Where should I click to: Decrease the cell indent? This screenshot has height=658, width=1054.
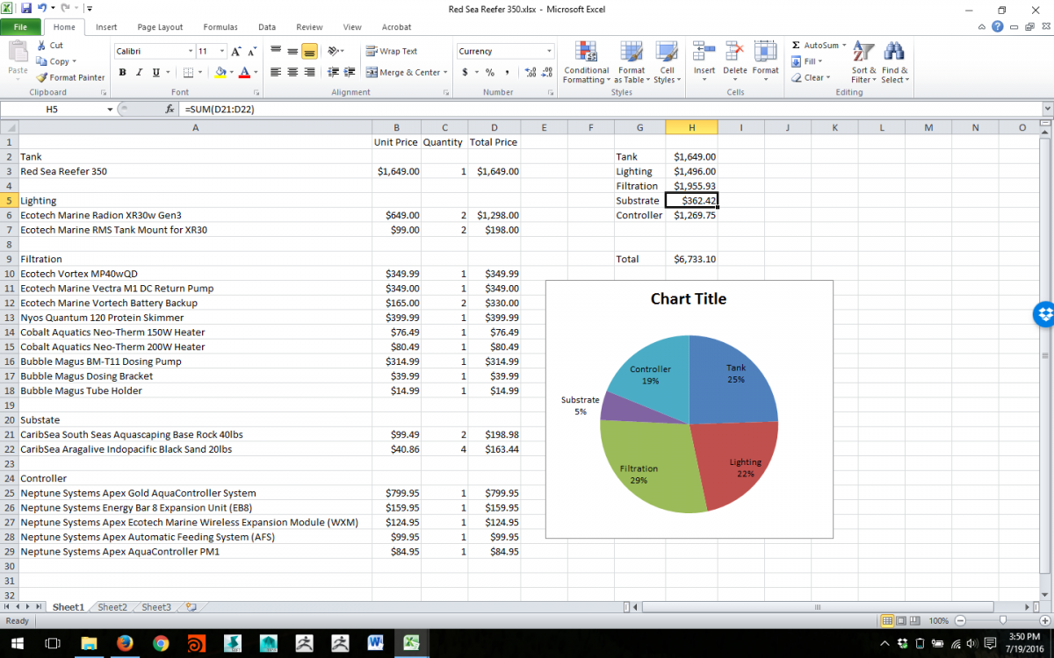[333, 73]
